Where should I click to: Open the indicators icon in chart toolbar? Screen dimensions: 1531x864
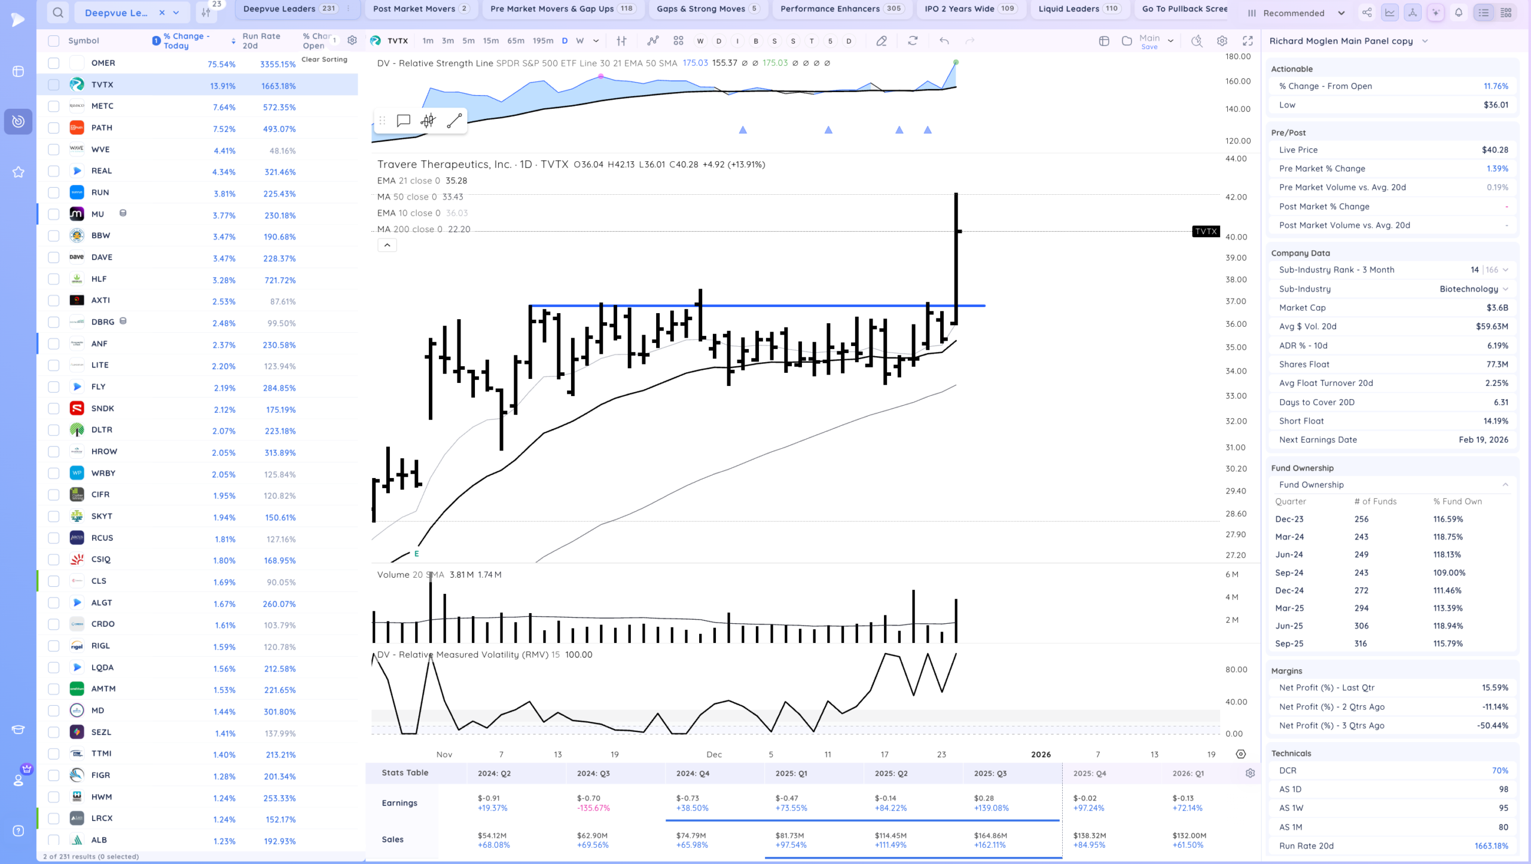coord(652,41)
